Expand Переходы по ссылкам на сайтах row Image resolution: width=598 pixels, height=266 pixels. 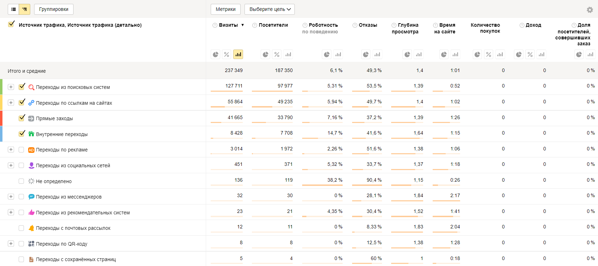point(11,103)
